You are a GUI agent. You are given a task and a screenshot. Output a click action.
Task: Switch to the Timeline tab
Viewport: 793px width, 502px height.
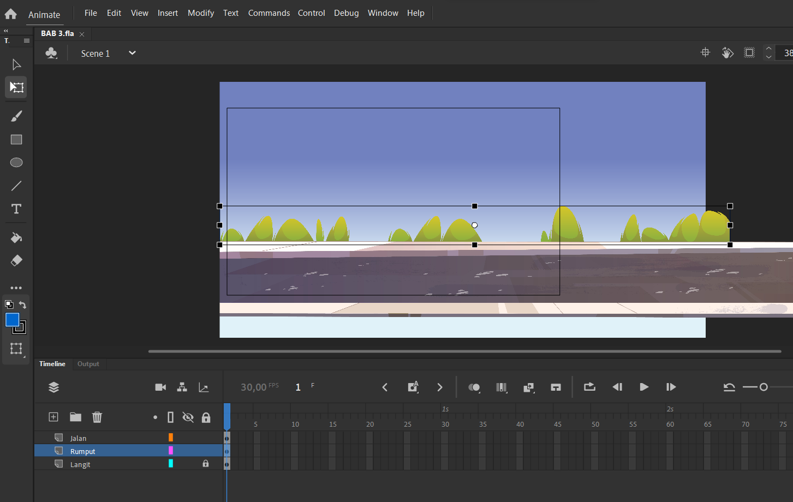tap(52, 364)
